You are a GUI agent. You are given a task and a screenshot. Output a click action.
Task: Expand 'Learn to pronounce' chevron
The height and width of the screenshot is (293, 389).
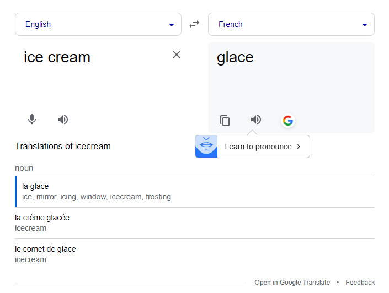[299, 146]
